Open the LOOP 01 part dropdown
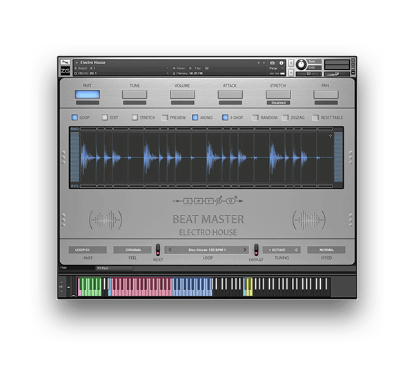Viewport: 414px width, 375px height. click(x=88, y=249)
